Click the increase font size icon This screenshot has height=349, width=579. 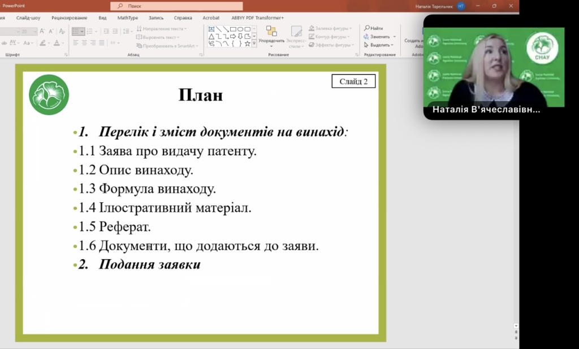coord(43,32)
